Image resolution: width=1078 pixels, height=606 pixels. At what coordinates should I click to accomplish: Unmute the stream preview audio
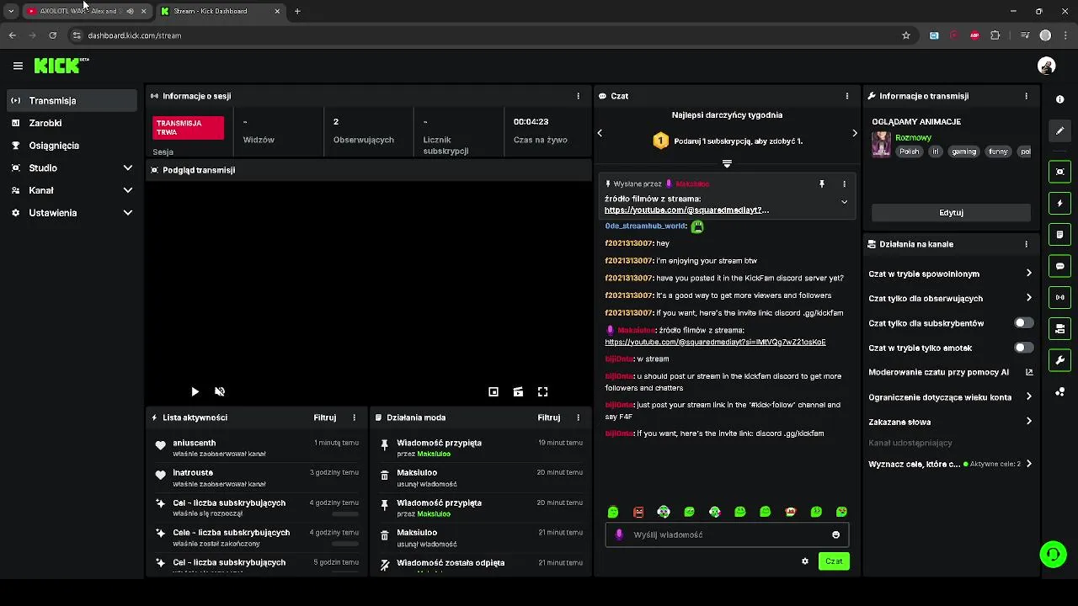click(220, 391)
